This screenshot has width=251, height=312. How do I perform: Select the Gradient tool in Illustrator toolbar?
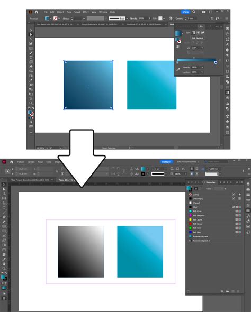pos(31,76)
